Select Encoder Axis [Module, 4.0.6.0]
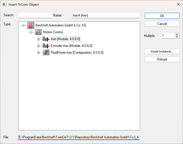Screen dimensions: 183x144 72,46
